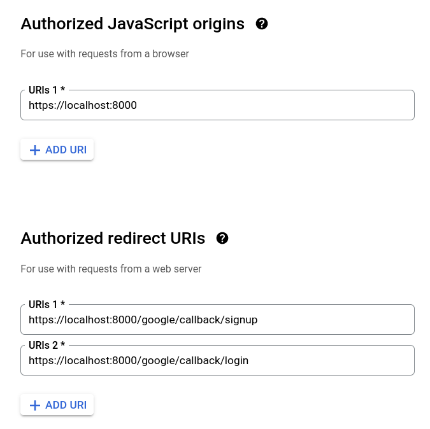Edit the google/callback/login redirect URI field
This screenshot has width=430, height=429.
click(x=217, y=360)
